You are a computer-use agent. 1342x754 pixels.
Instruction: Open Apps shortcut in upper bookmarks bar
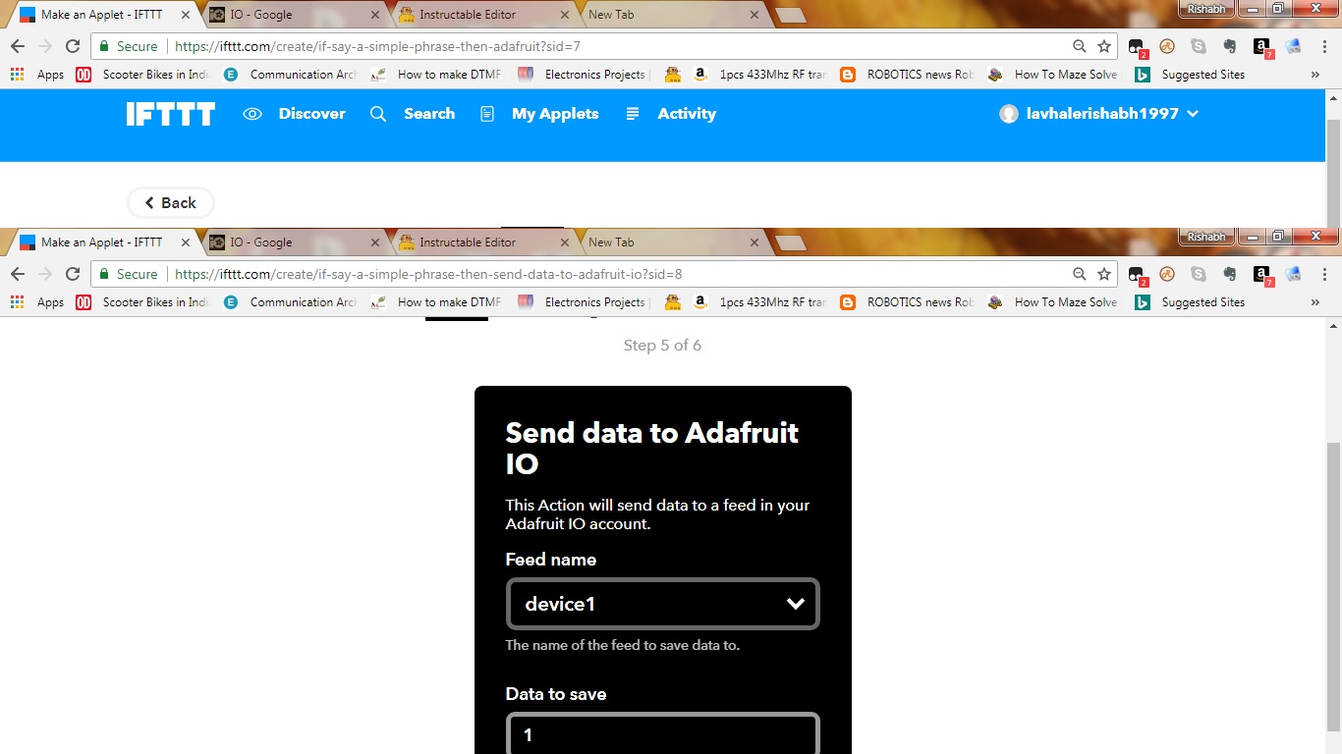point(37,75)
